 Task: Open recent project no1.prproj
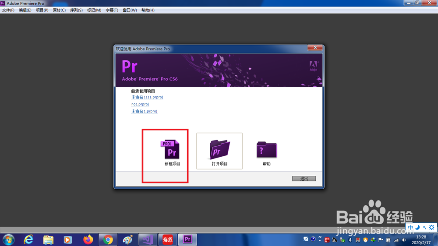point(140,104)
